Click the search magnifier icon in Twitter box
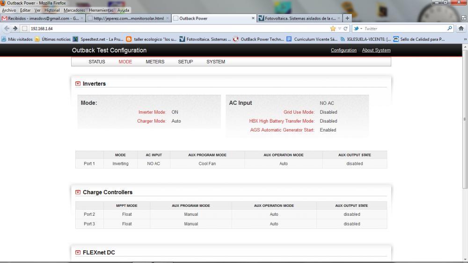The width and height of the screenshot is (468, 263). [x=449, y=29]
